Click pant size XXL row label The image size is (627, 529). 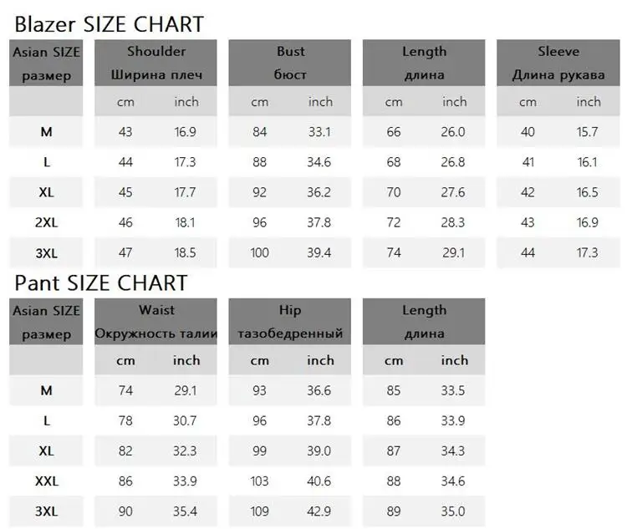pos(46,481)
